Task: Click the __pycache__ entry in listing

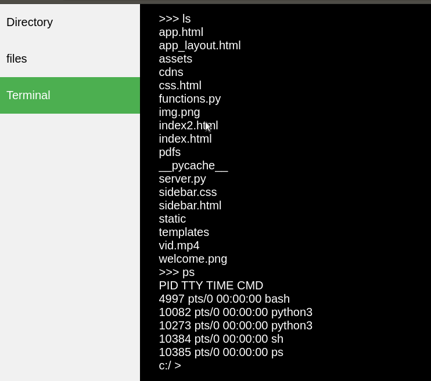Action: pyautogui.click(x=193, y=166)
